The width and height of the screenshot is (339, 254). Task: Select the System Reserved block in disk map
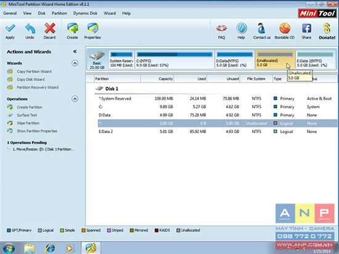coord(121,60)
